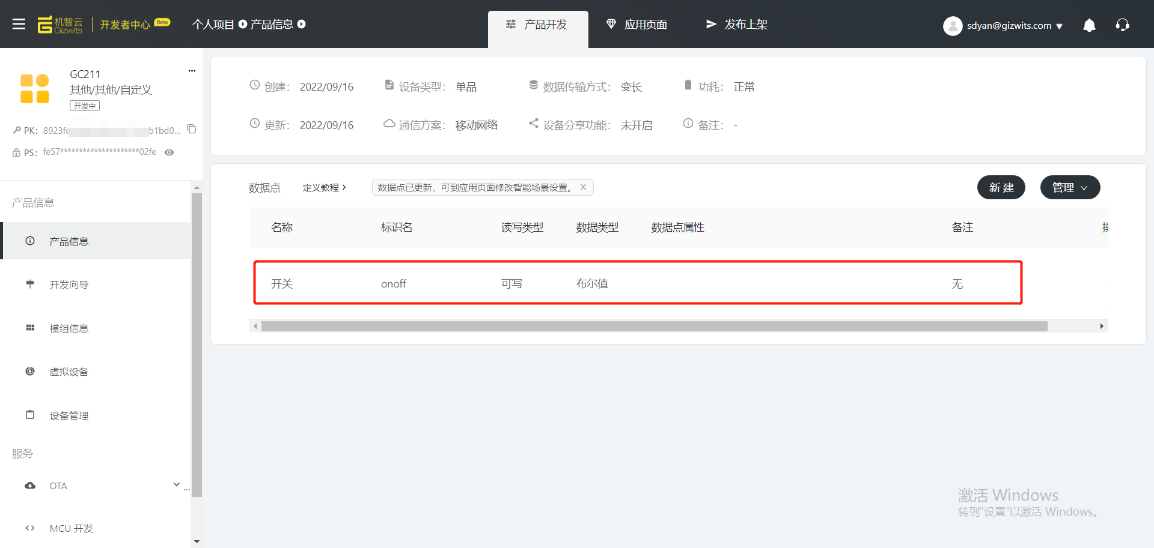1154x548 pixels.
Task: Switch to the 发布上架 tab
Action: 736,24
